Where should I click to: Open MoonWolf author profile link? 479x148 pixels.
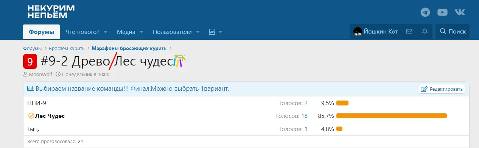pos(40,74)
